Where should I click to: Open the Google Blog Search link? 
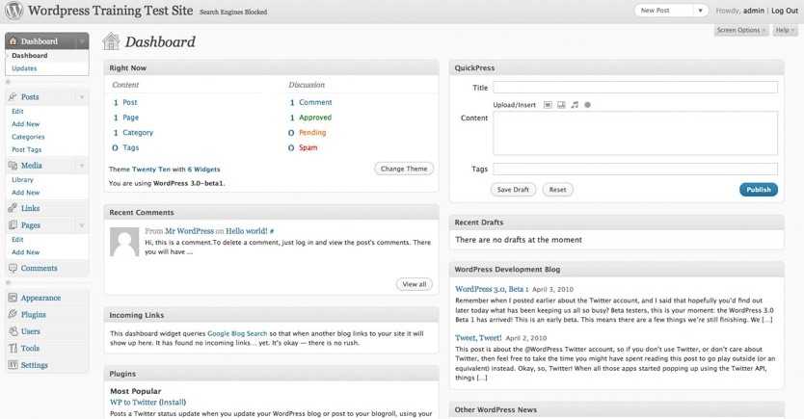pyautogui.click(x=237, y=333)
